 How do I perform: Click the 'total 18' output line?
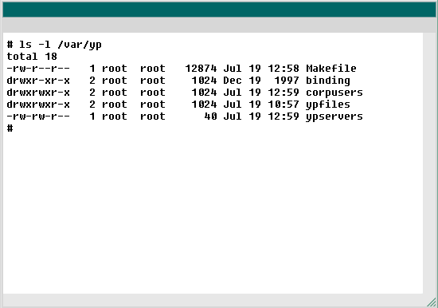(32, 57)
